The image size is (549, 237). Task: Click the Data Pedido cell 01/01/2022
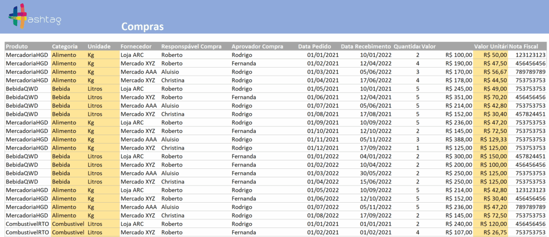click(x=323, y=156)
